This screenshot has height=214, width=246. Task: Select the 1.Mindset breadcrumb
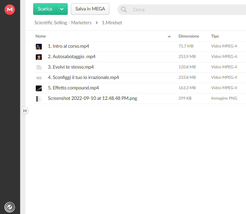tap(112, 23)
